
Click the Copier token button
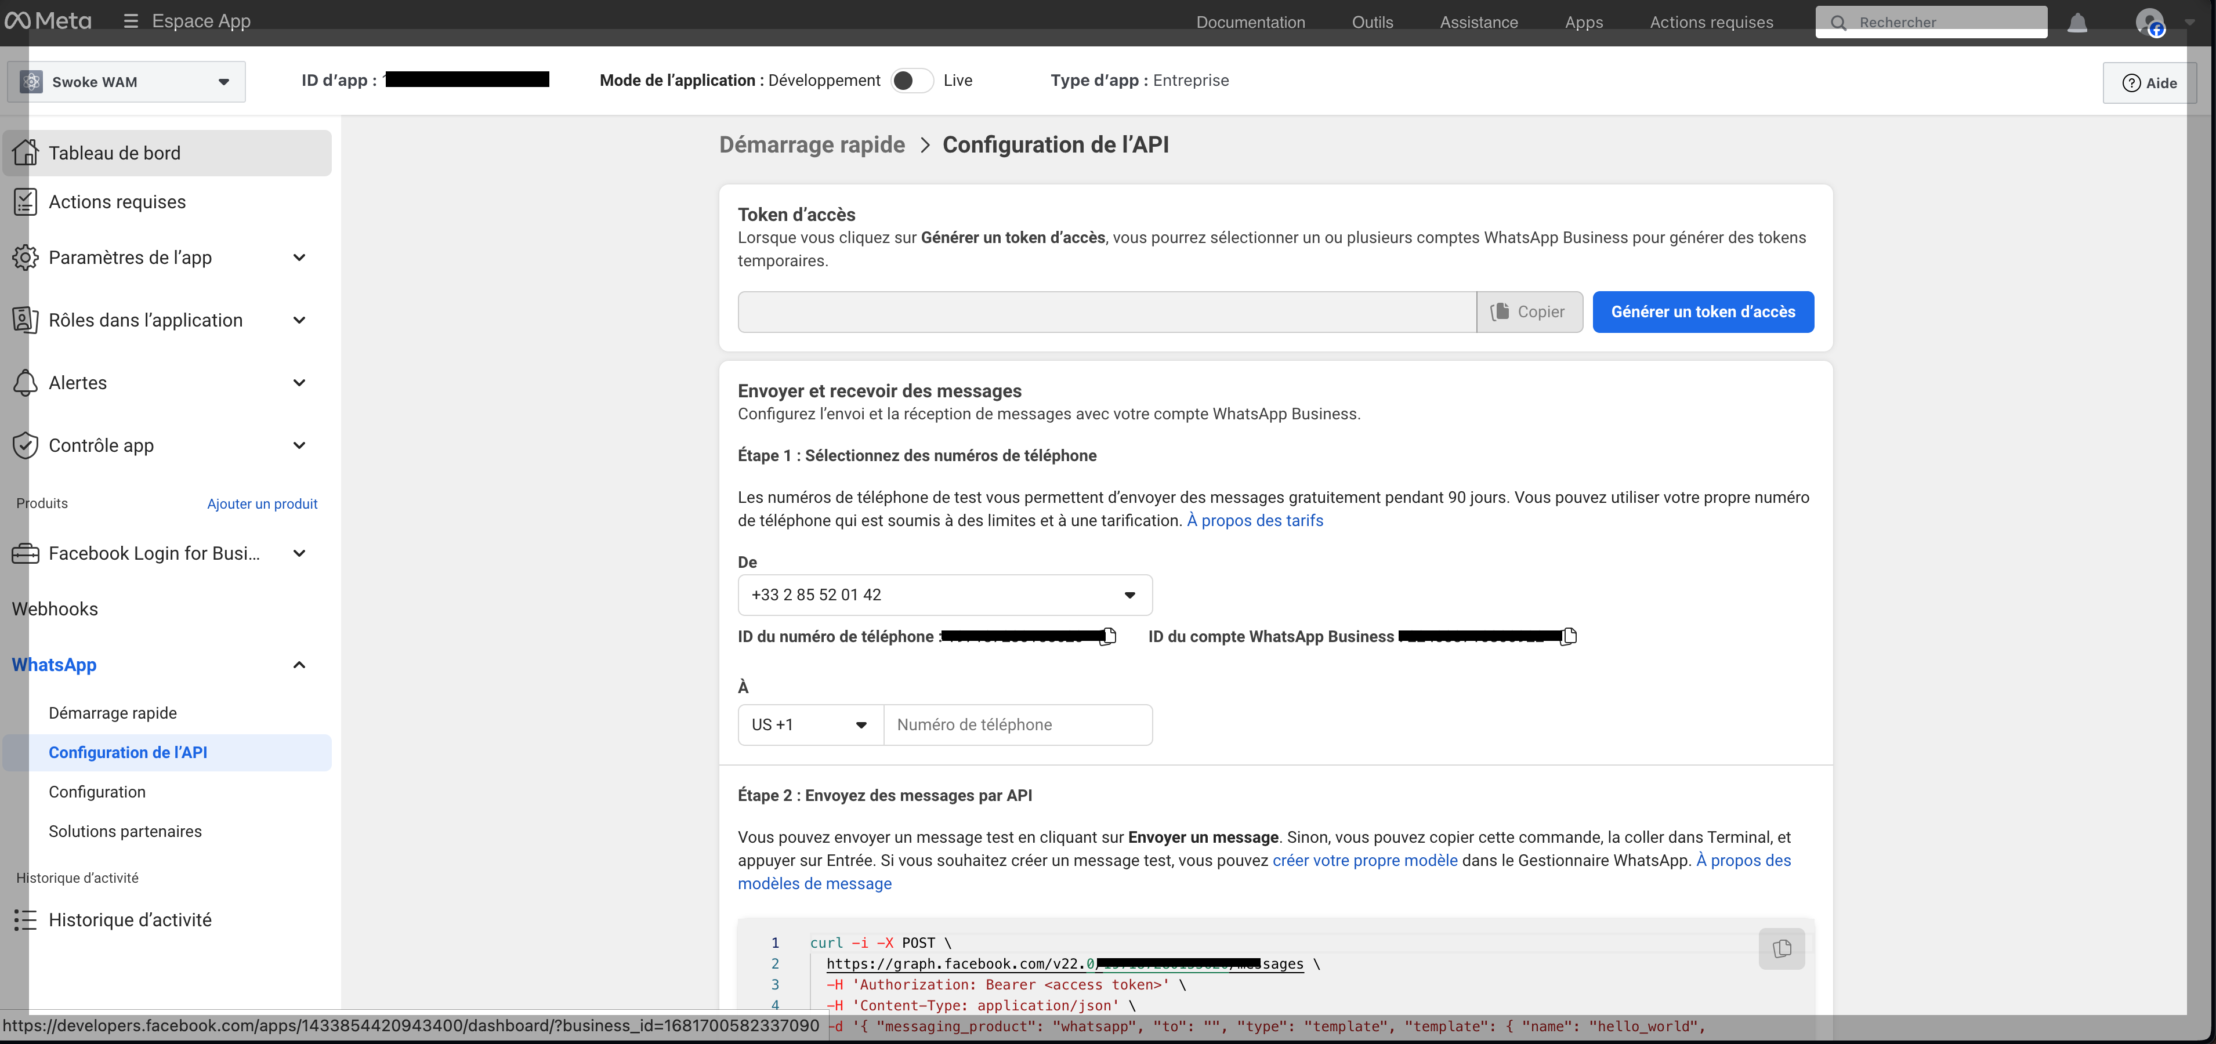1530,312
